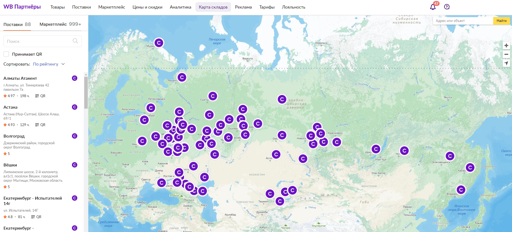This screenshot has height=232, width=512.
Task: Click the 198 ч. value for Алматы Атакент
Action: pos(25,96)
